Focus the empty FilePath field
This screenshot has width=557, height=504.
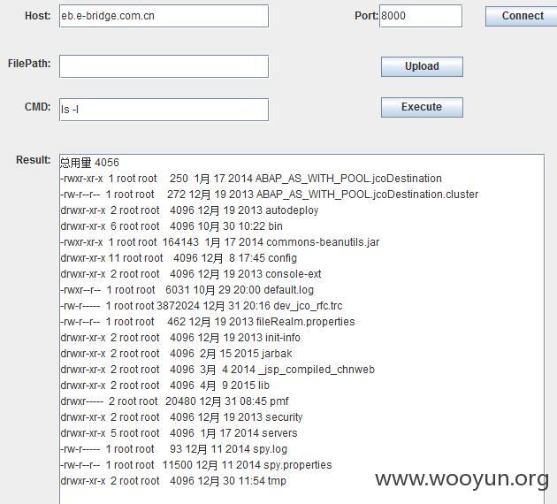[164, 66]
